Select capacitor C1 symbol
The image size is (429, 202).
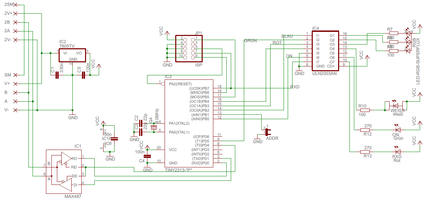[58, 75]
